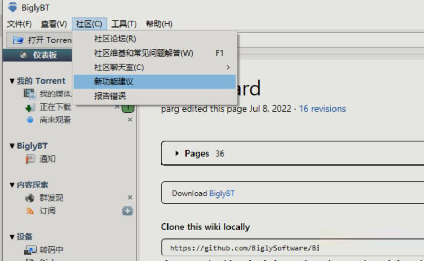Click the BiglyBT app logo icon
The image size is (424, 261).
(12, 7)
